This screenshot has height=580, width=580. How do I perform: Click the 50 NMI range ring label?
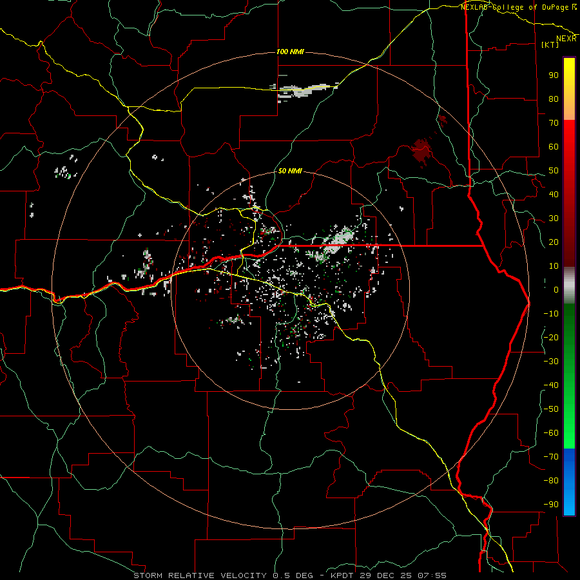pyautogui.click(x=289, y=171)
